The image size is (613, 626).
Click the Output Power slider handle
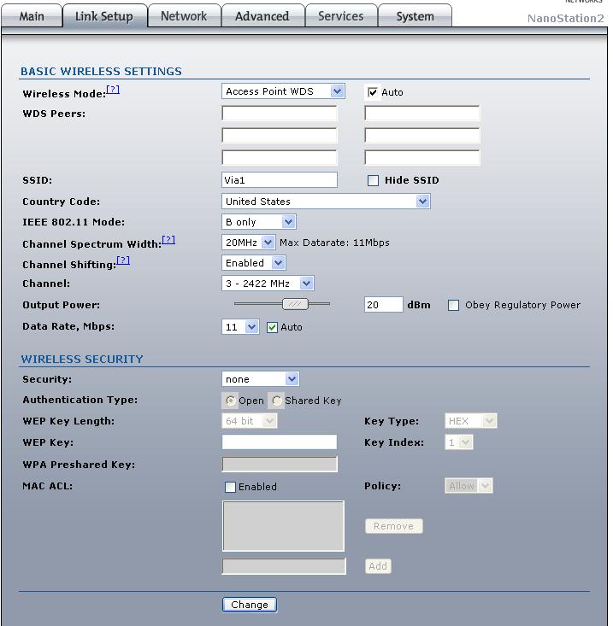(x=295, y=304)
